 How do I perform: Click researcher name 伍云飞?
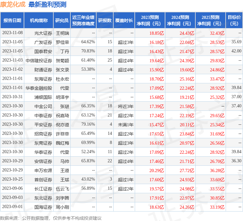pyautogui.click(x=62, y=189)
